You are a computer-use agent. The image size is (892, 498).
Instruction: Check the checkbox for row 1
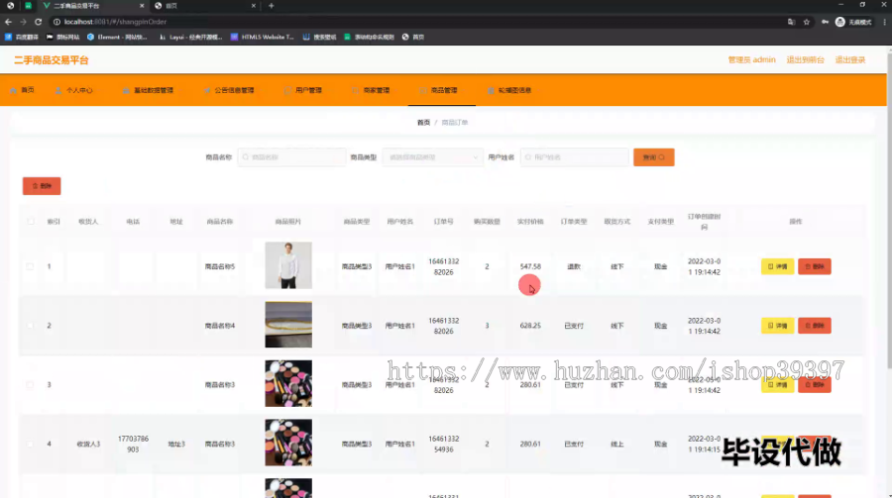click(x=30, y=266)
